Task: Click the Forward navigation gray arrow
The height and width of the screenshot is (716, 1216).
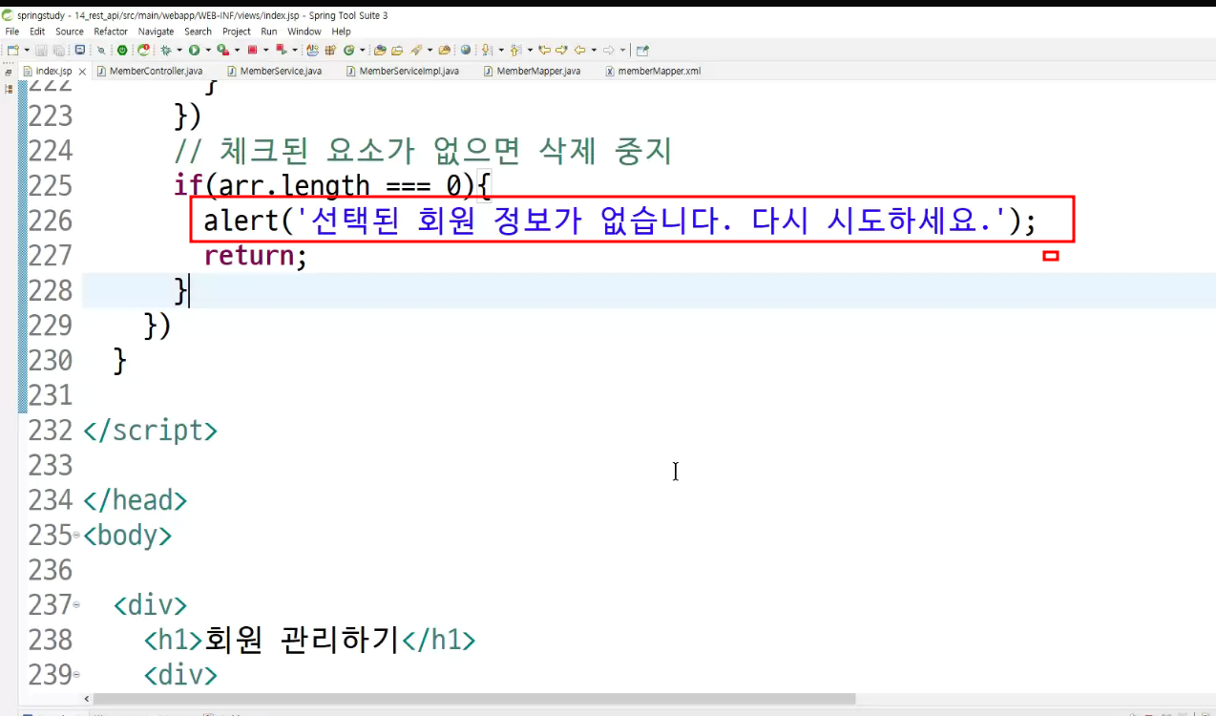Action: (608, 50)
